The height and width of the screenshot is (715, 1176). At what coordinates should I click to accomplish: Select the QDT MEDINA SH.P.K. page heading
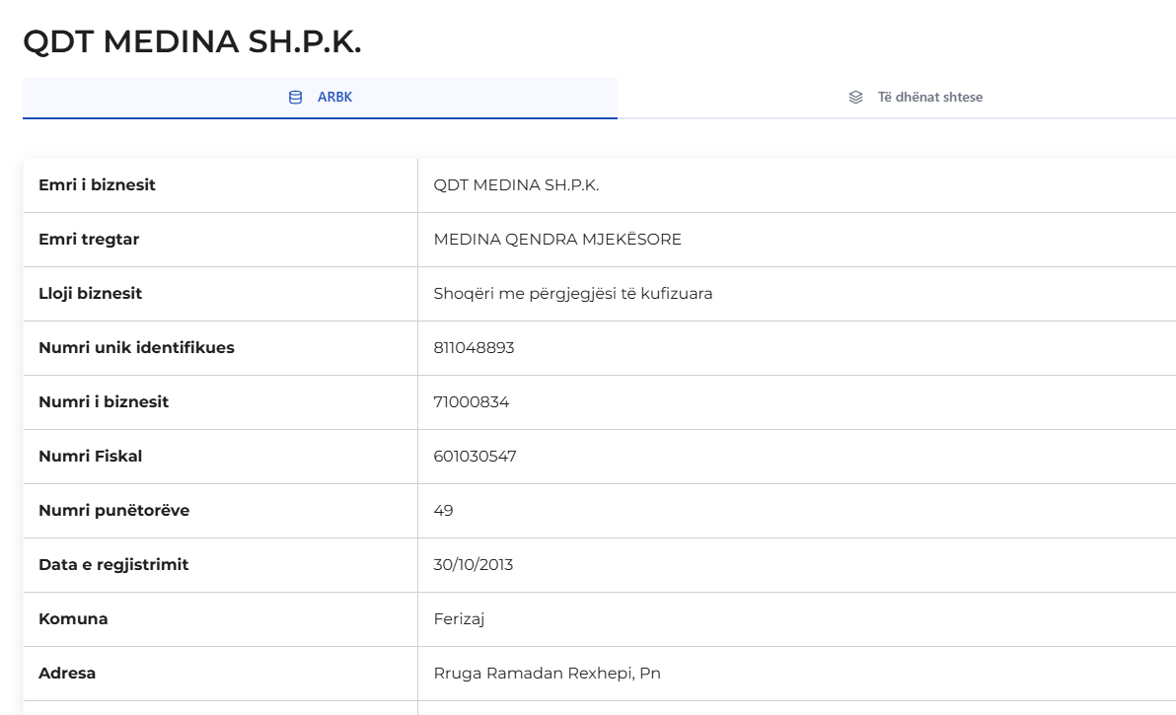[192, 41]
